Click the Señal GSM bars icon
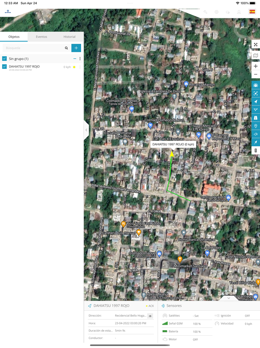 [x=165, y=323]
